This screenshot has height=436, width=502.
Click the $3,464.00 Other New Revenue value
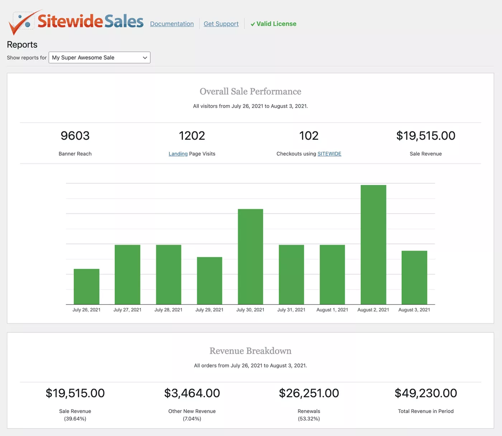[192, 393]
